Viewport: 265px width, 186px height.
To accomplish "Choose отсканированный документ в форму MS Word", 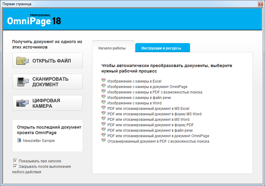I will [x=154, y=114].
